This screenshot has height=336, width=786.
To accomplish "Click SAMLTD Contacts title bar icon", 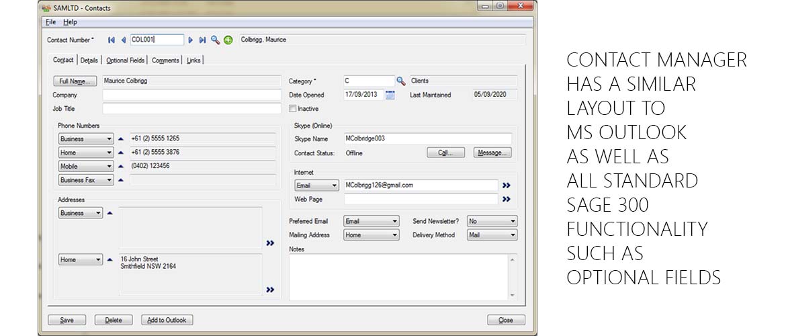I will coord(46,8).
